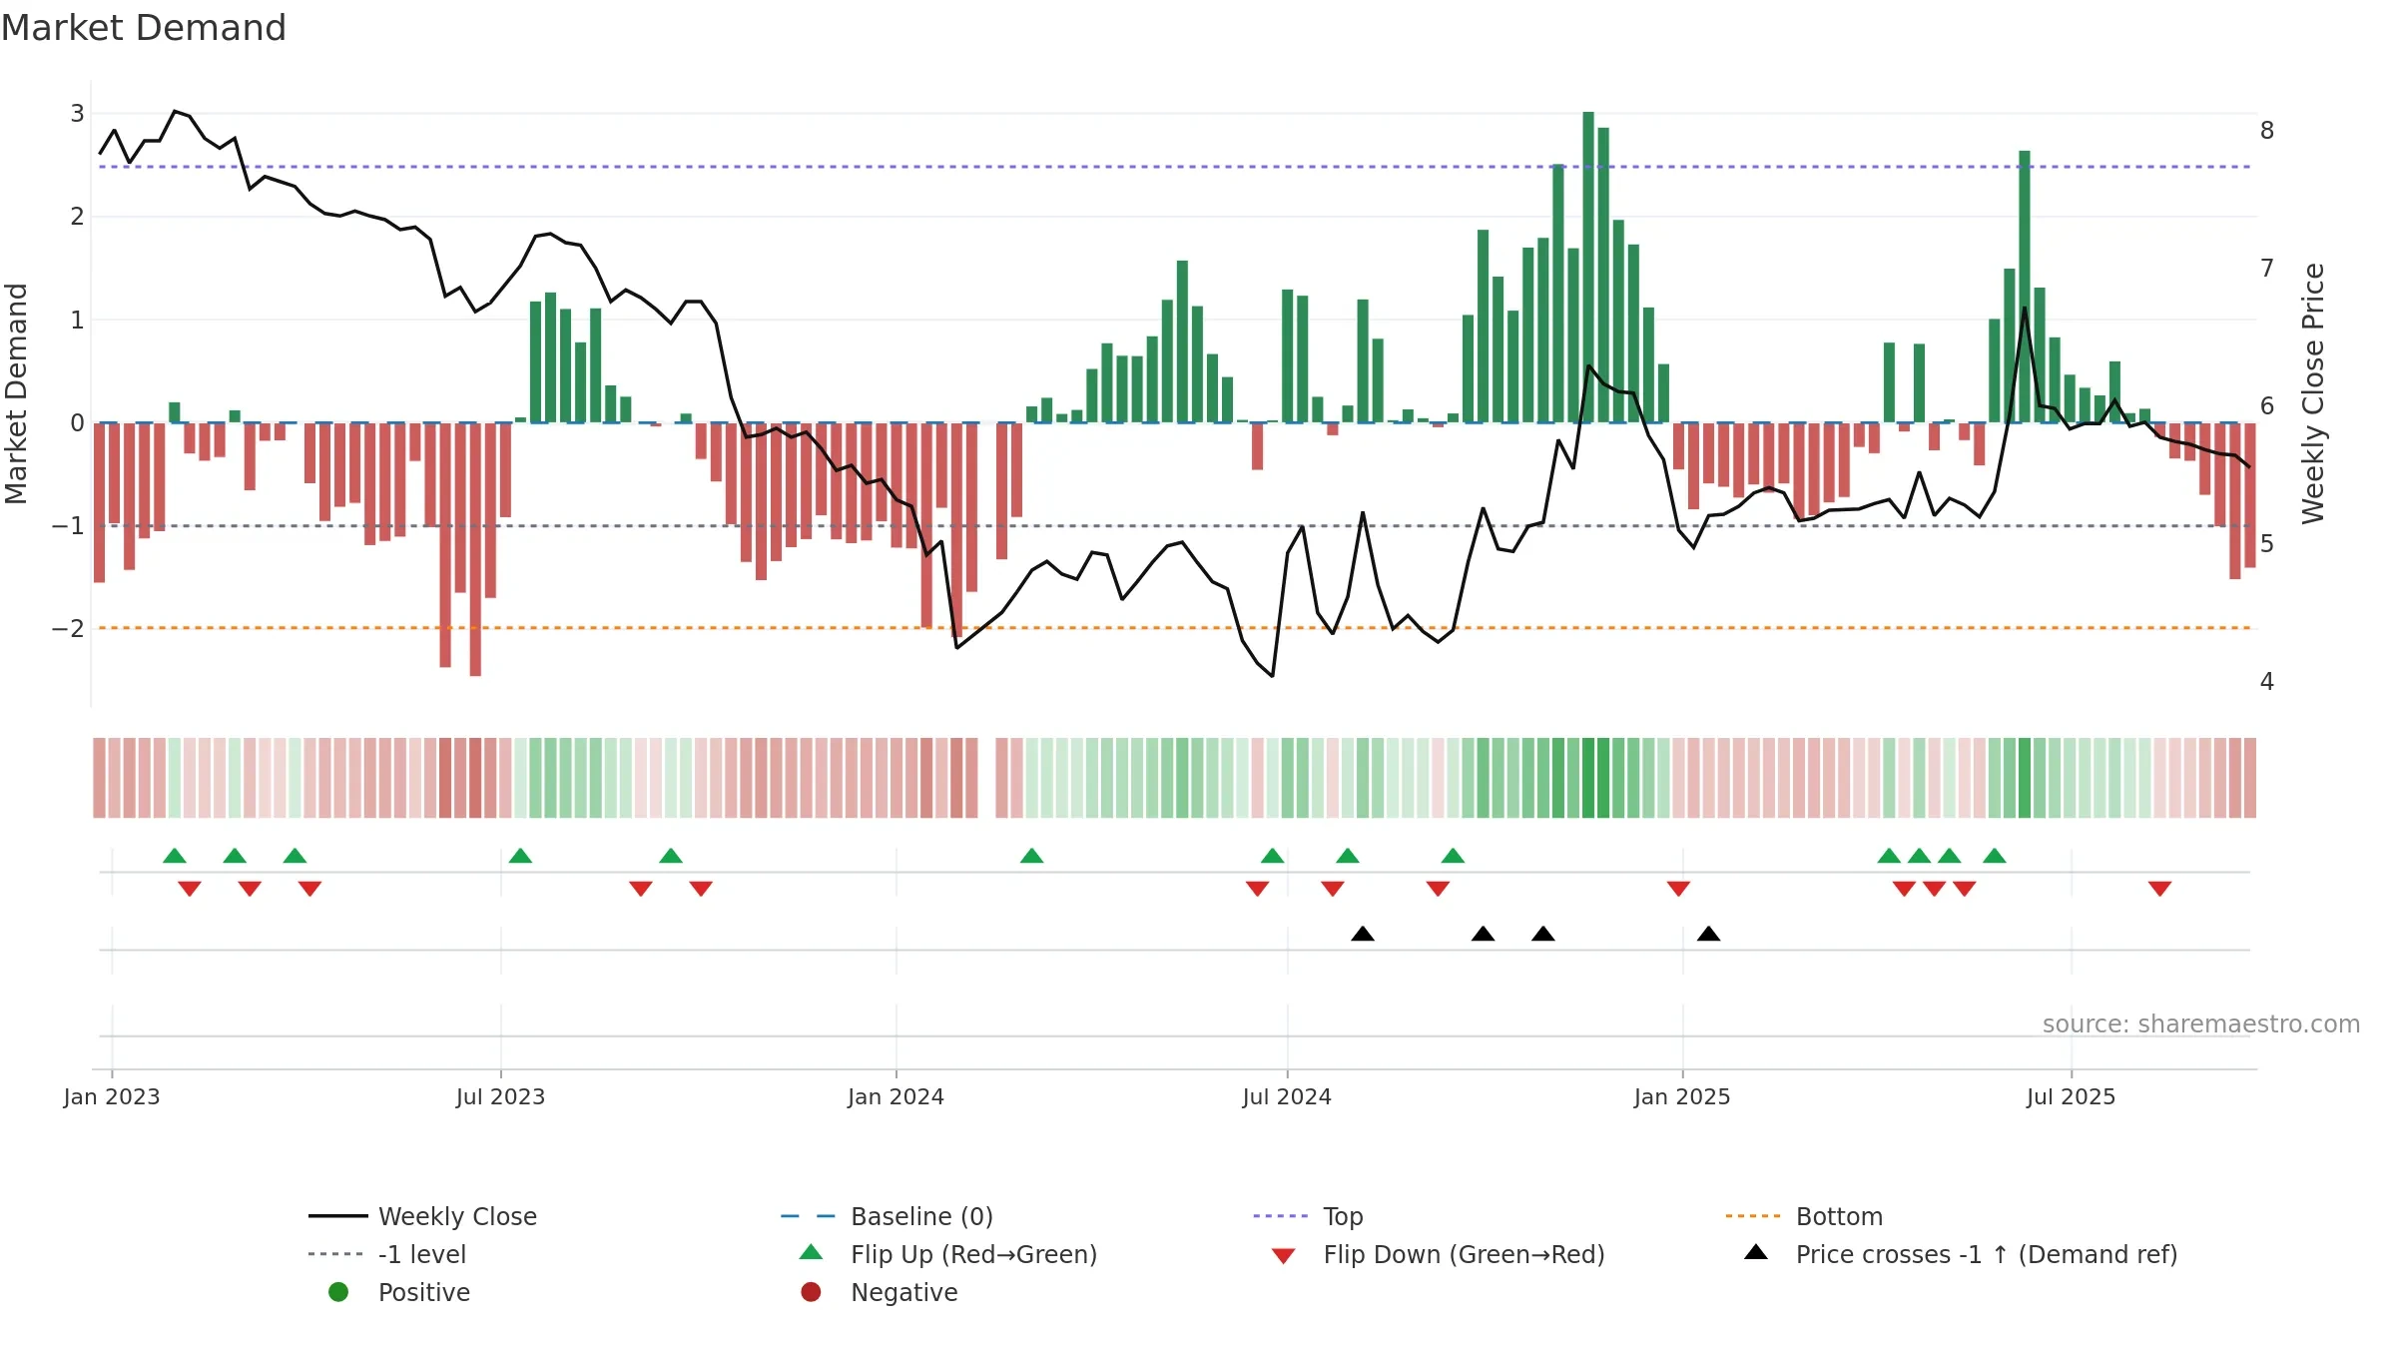The width and height of the screenshot is (2396, 1348).
Task: Toggle Flip Up (Red→Green) legend entry
Action: pyautogui.click(x=948, y=1254)
